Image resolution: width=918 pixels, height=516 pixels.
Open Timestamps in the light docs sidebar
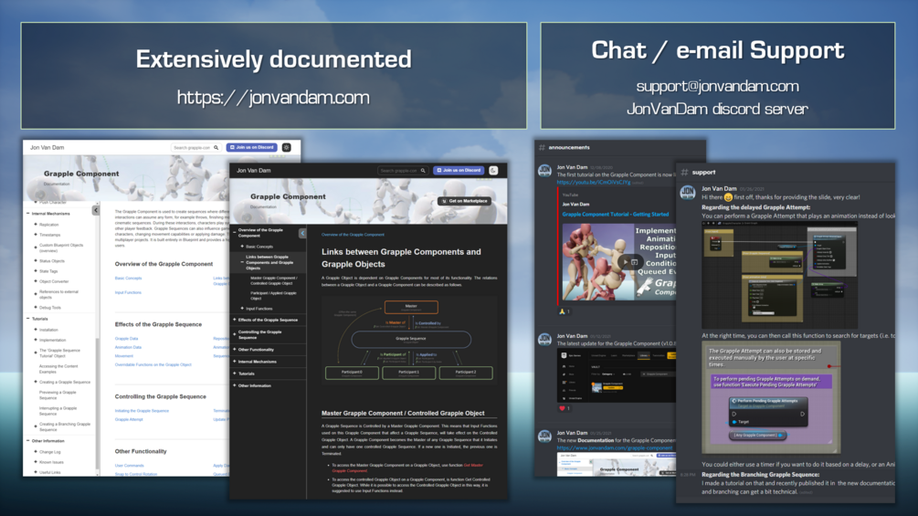tap(49, 235)
